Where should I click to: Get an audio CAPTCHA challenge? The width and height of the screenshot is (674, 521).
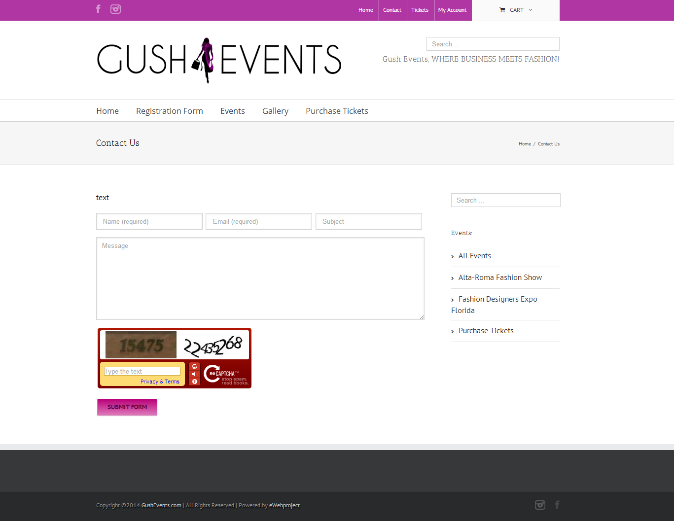coord(195,374)
